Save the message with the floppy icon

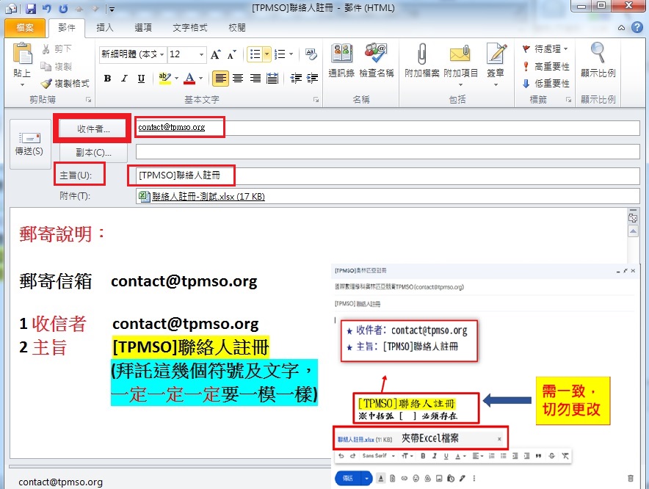pyautogui.click(x=31, y=9)
